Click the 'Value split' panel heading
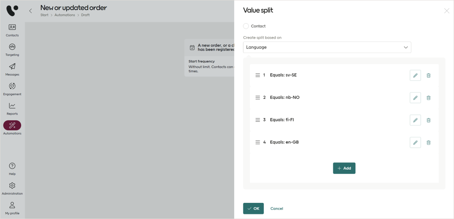The width and height of the screenshot is (454, 219). pos(258,10)
